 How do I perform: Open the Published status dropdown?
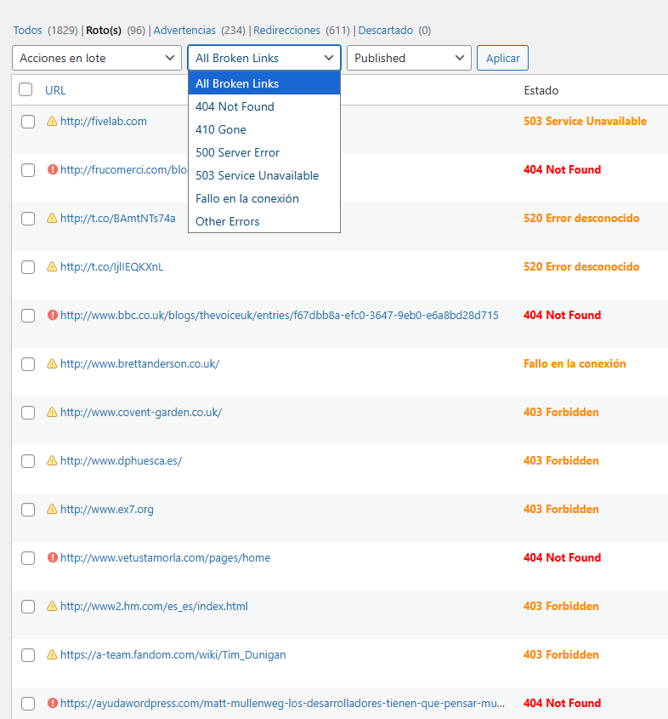[x=409, y=58]
